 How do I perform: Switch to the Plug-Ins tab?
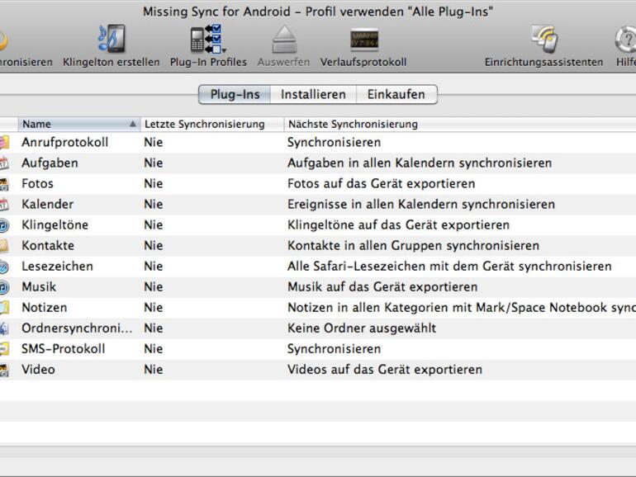point(235,94)
